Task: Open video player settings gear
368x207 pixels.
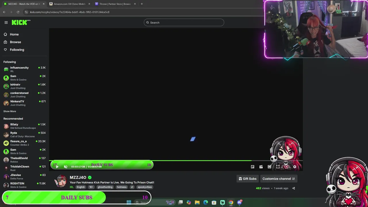Action: pyautogui.click(x=295, y=167)
